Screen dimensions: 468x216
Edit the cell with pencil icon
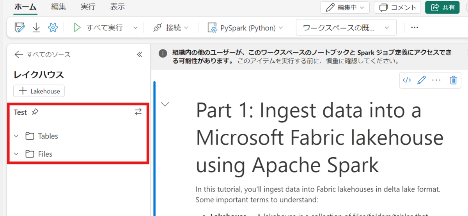click(x=422, y=80)
